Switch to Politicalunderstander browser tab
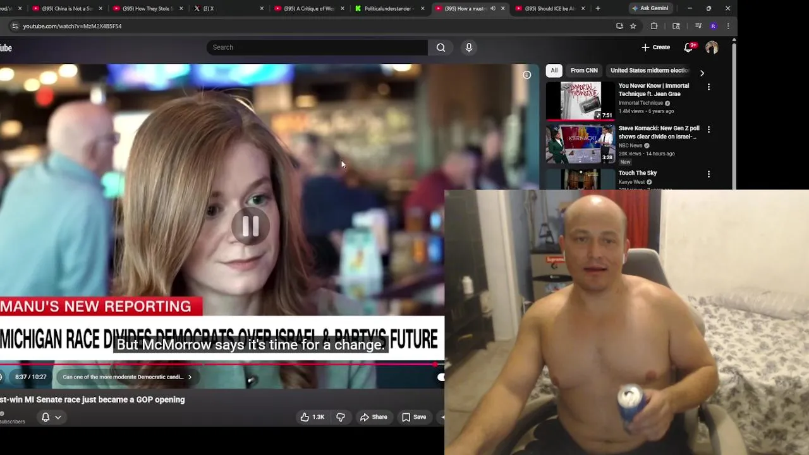 tap(388, 9)
